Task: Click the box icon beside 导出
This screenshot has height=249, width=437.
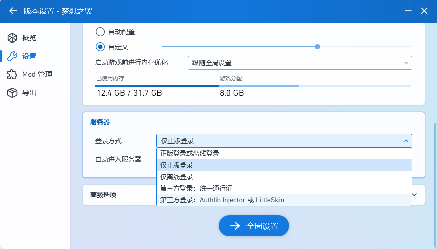Action: click(x=12, y=93)
